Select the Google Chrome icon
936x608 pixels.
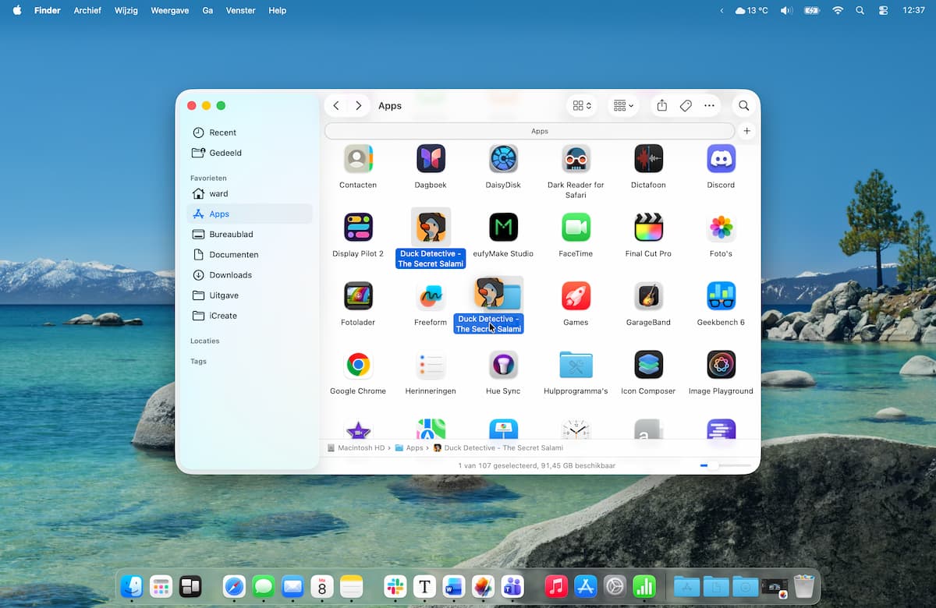point(358,365)
